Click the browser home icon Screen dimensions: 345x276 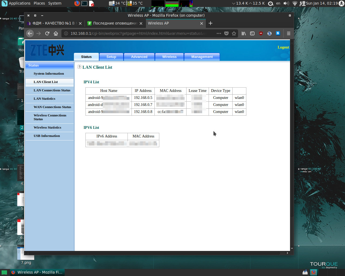[56, 33]
